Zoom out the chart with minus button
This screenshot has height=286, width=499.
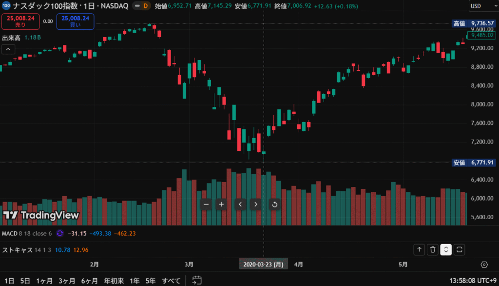[x=206, y=204]
